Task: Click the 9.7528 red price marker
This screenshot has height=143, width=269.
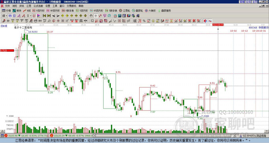Action: click(7, 51)
